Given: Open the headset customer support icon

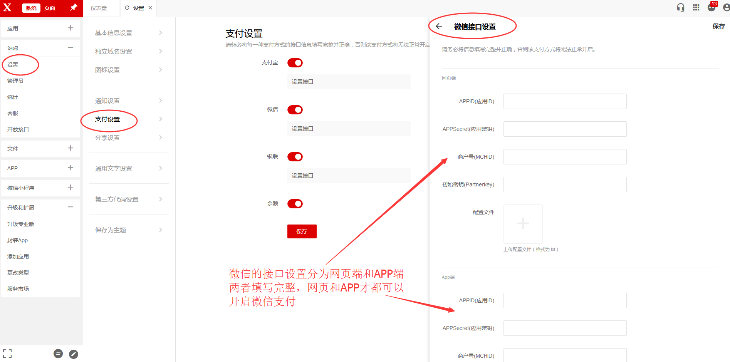Looking at the screenshot, I should point(681,8).
